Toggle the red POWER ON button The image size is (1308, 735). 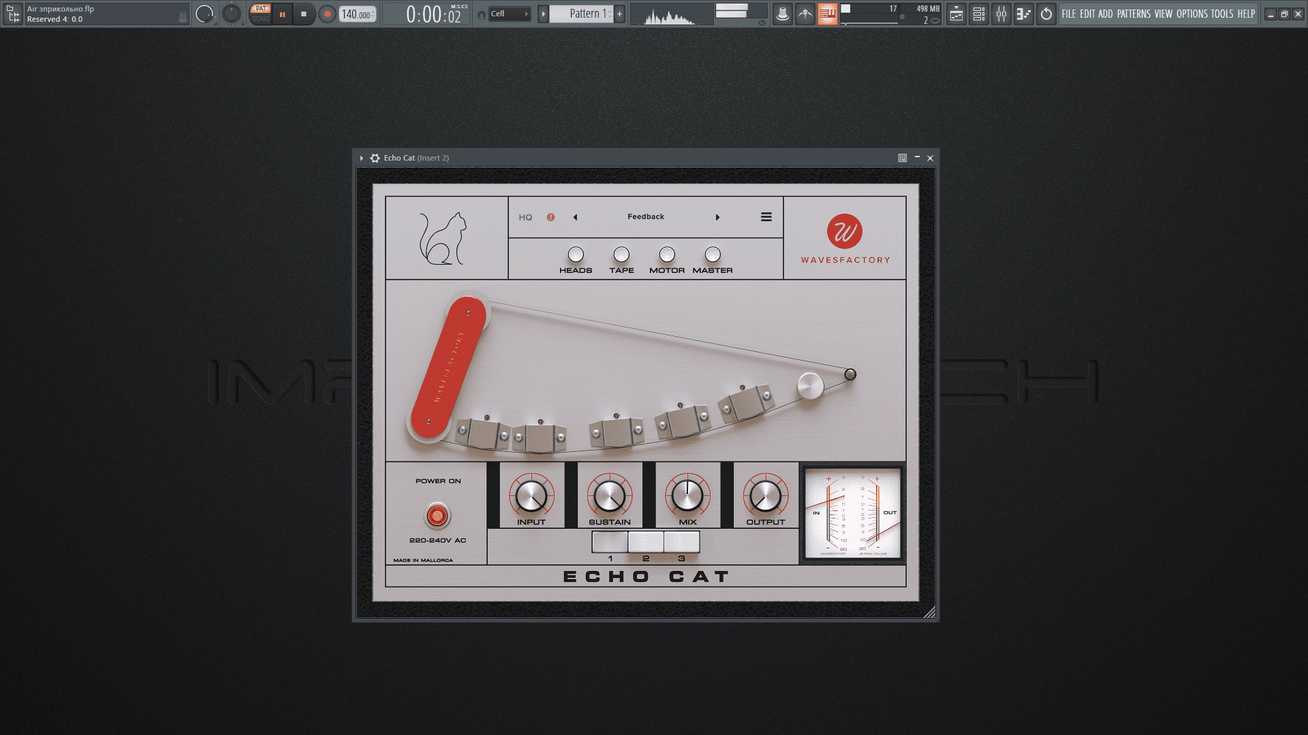pos(438,516)
